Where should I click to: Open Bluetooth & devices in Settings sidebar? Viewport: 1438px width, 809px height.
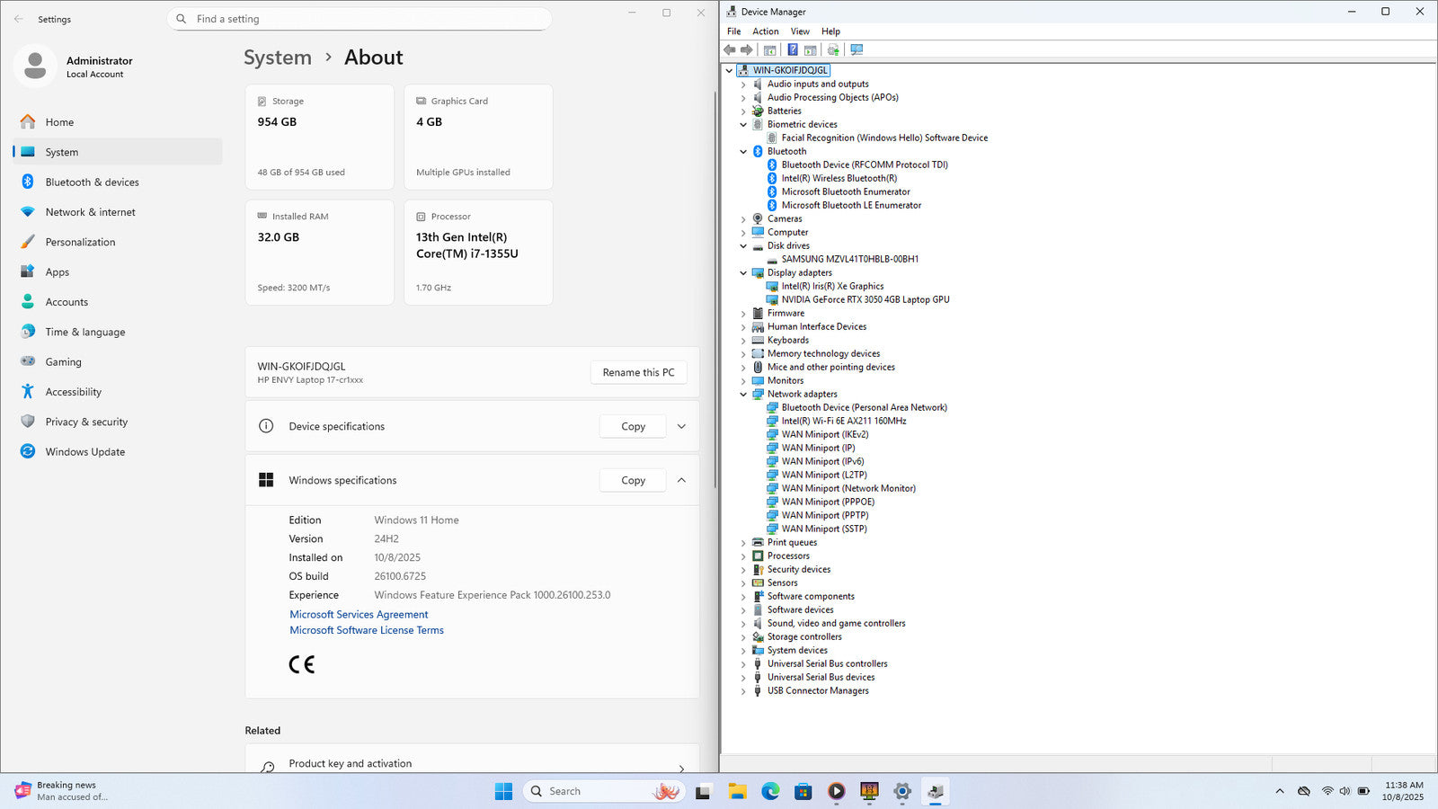tap(92, 182)
